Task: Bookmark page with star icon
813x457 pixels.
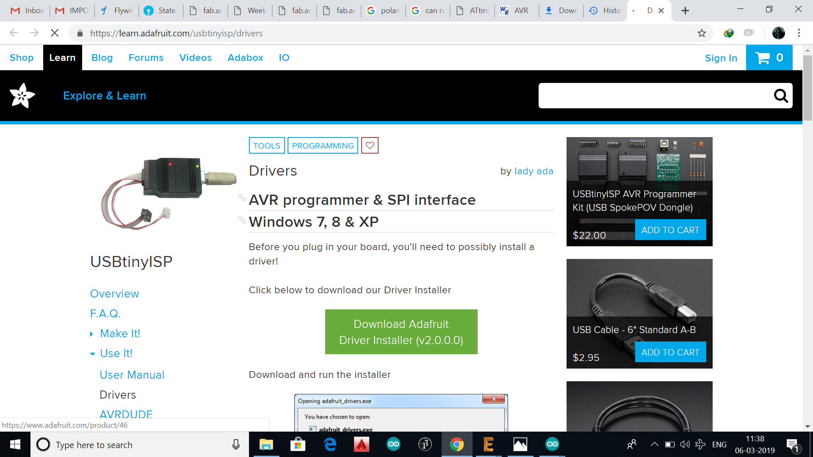Action: click(702, 33)
